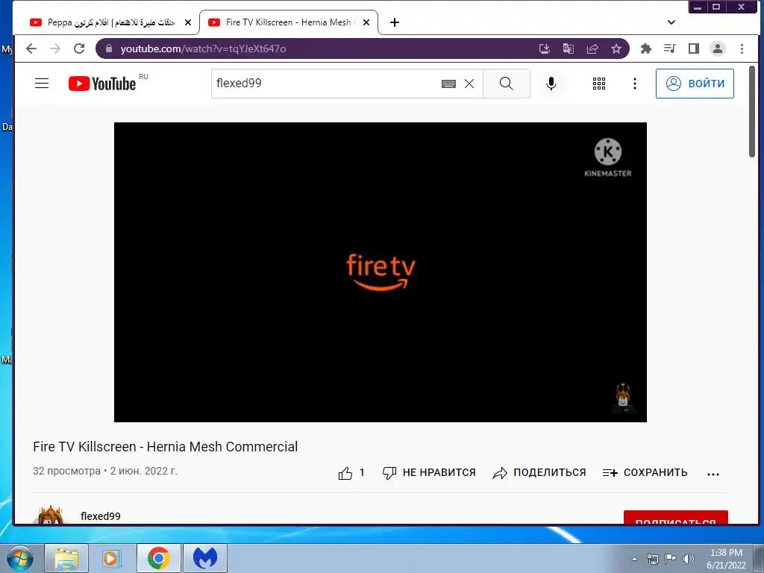Image resolution: width=764 pixels, height=573 pixels.
Task: Click the install app icon in the address bar
Action: (x=544, y=48)
